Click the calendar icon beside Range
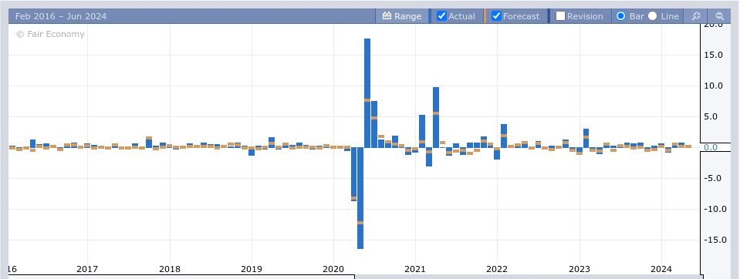The width and height of the screenshot is (740, 279). tap(387, 16)
